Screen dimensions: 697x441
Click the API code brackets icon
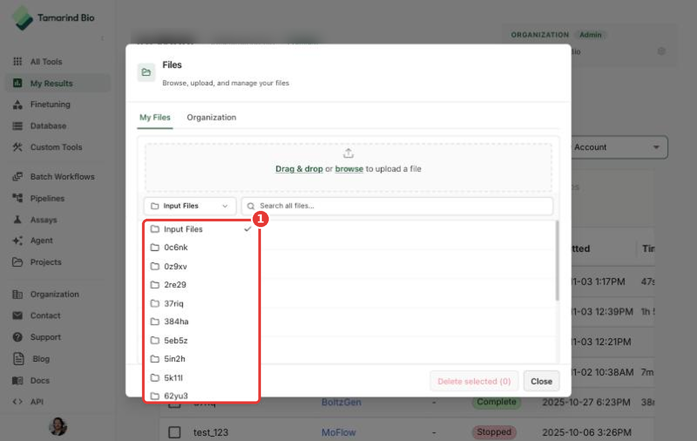pos(17,402)
